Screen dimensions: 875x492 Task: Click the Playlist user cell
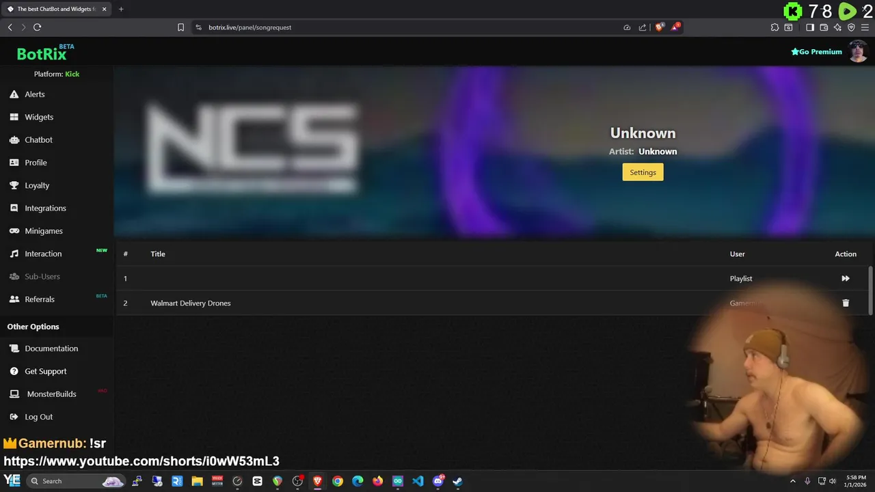pyautogui.click(x=741, y=278)
